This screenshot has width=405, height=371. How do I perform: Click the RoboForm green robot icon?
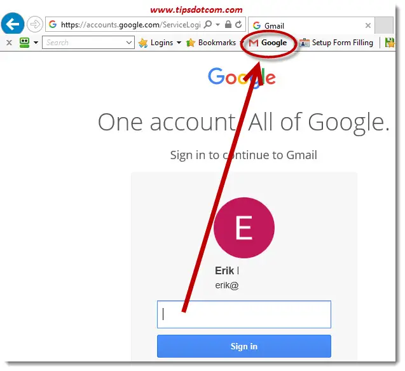(x=25, y=43)
